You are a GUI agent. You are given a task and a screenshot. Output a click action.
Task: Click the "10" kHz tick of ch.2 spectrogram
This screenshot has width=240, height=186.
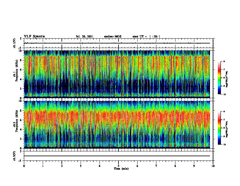click(21, 101)
